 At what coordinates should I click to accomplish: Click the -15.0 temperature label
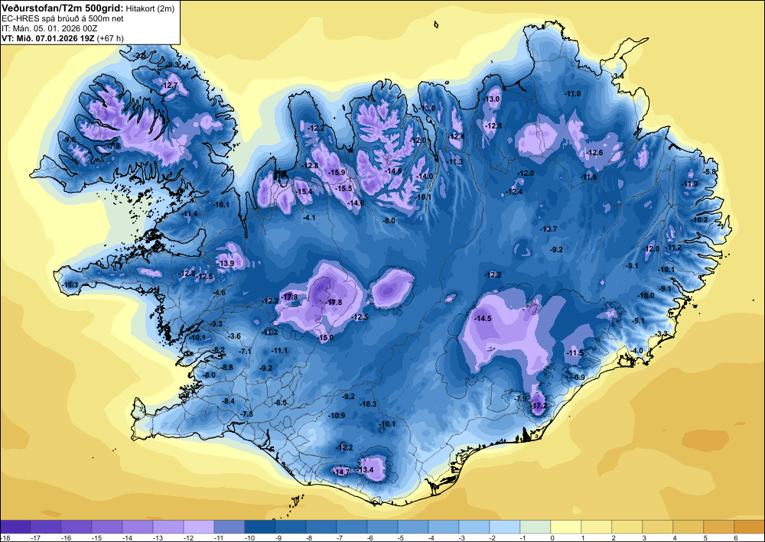point(325,338)
